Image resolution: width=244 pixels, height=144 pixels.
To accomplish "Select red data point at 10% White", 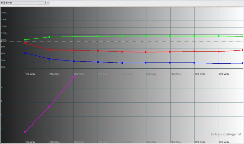I will click(x=25, y=43).
